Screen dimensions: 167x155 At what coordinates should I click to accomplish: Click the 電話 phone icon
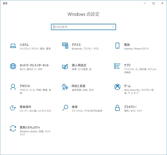click(117, 46)
